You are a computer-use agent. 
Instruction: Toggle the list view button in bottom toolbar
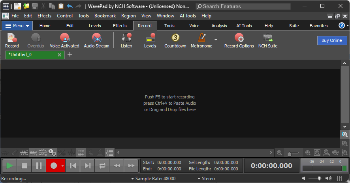coord(109,153)
